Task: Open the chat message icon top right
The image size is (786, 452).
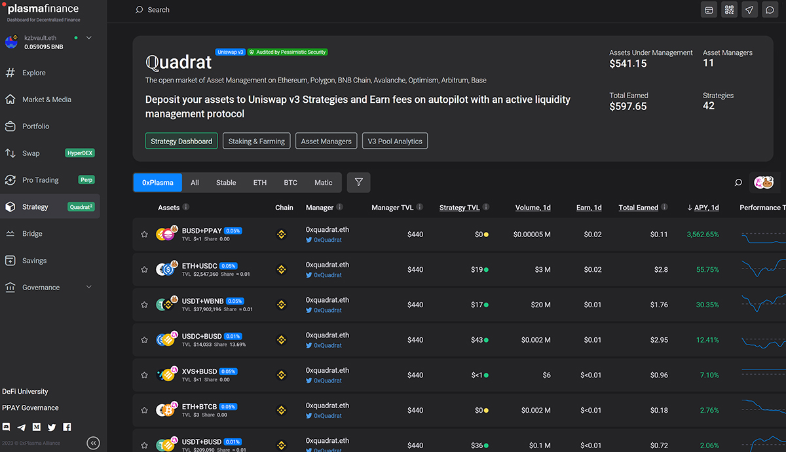Action: pos(770,10)
